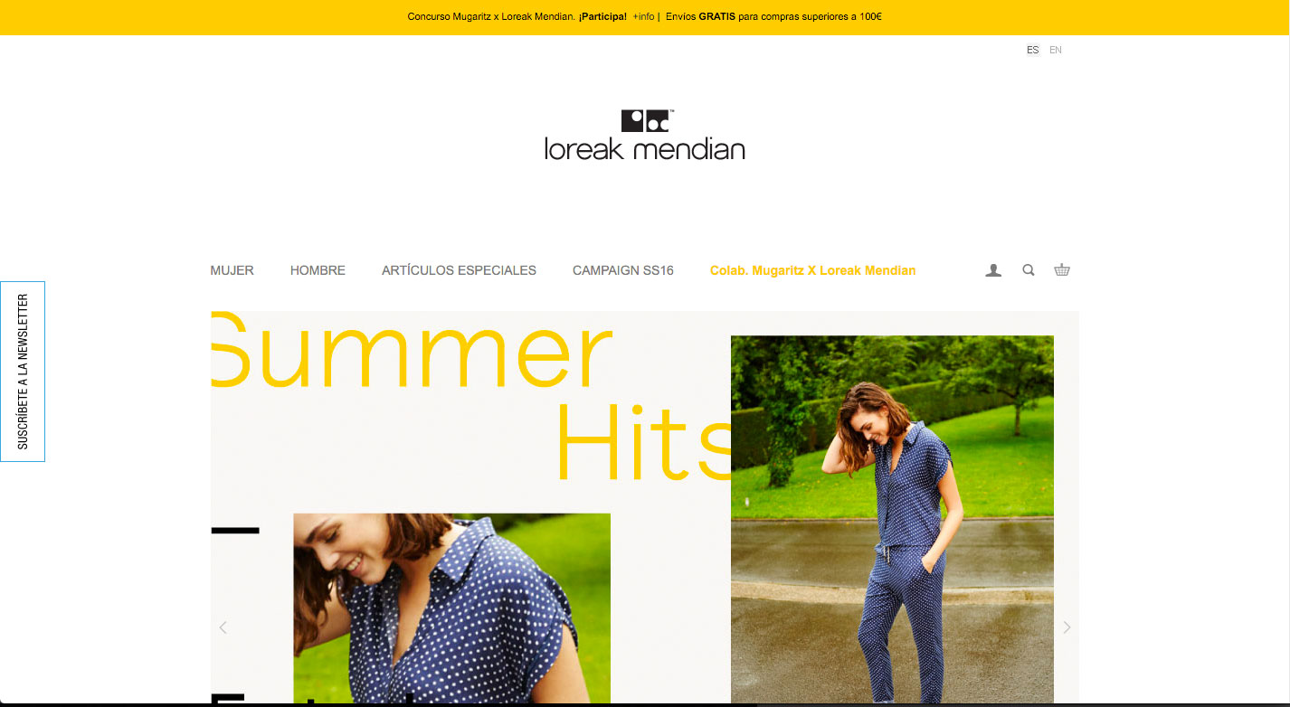Open the MUJER menu
This screenshot has height=707, width=1290.
click(x=232, y=270)
